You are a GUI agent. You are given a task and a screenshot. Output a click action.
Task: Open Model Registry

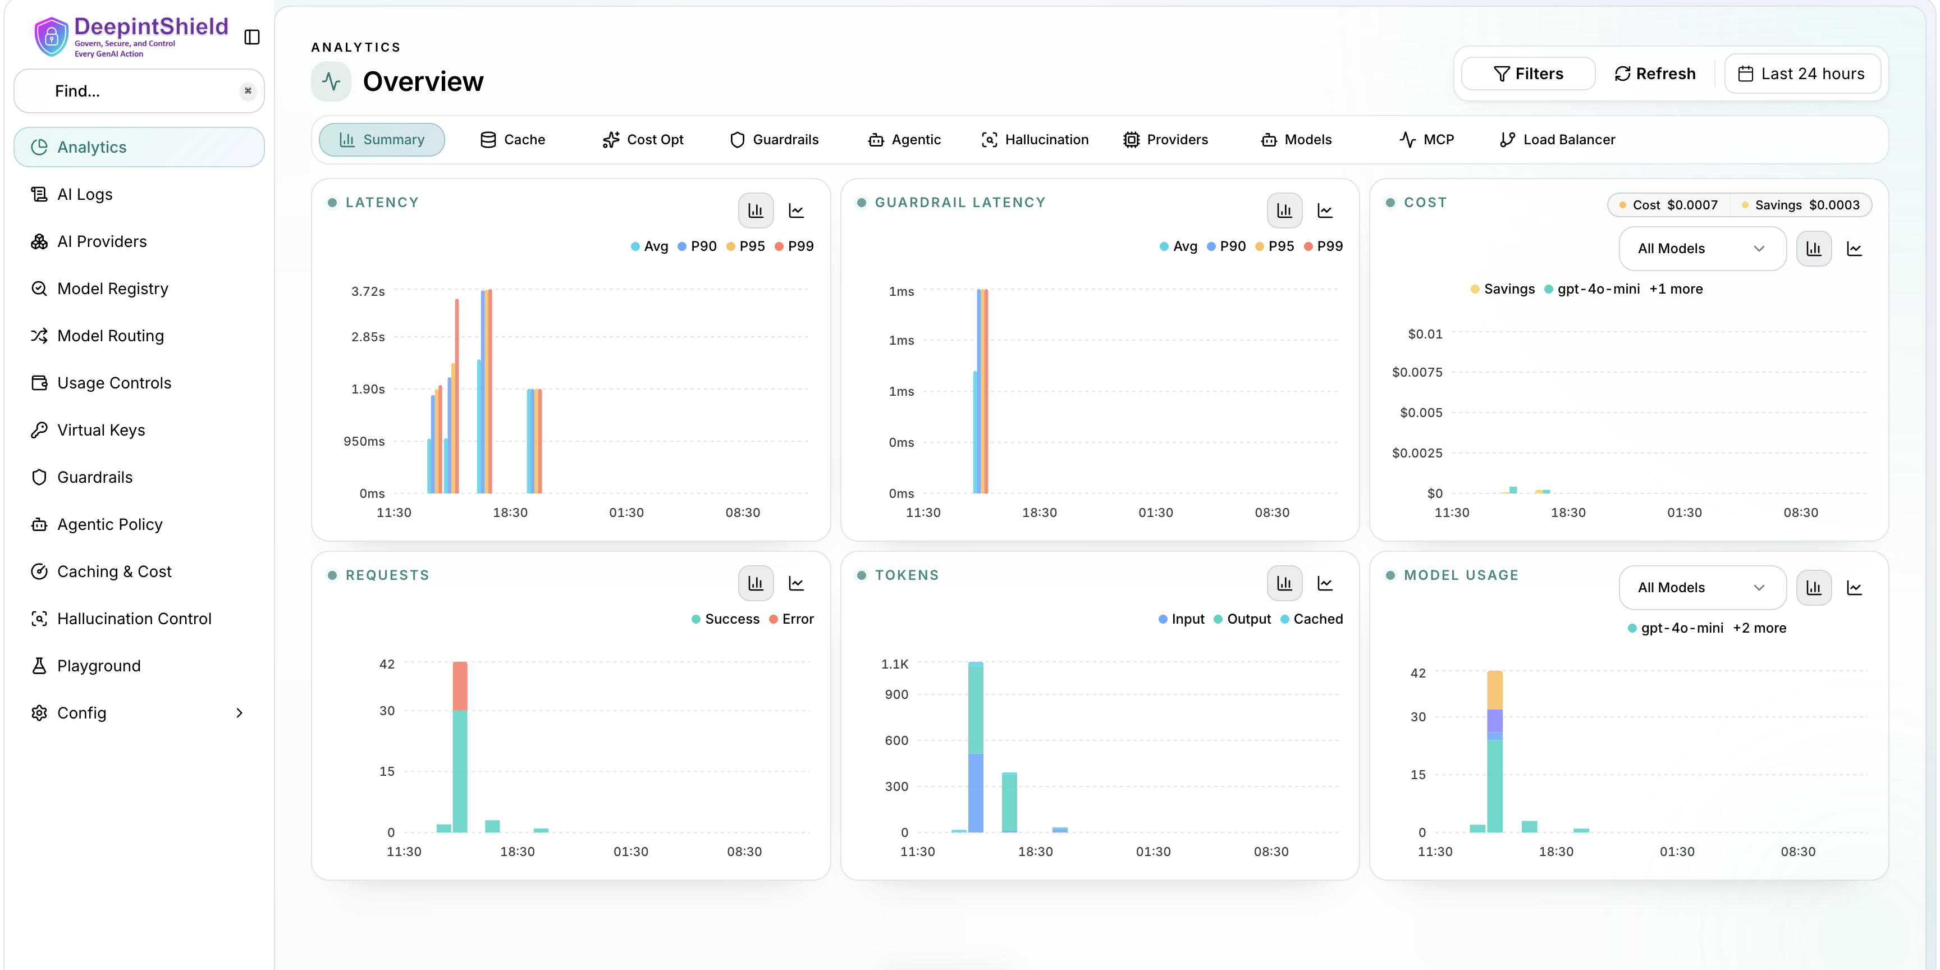click(139, 289)
